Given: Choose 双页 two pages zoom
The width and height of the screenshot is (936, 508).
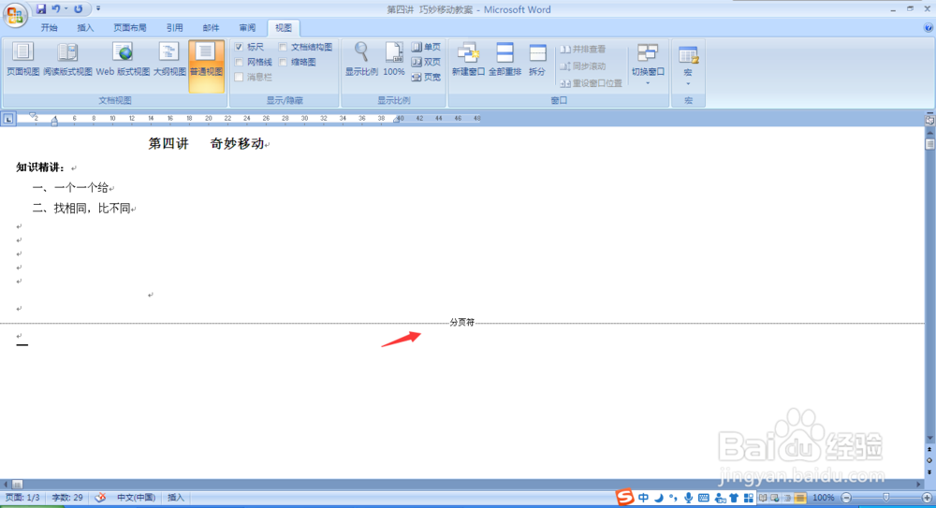Looking at the screenshot, I should tap(426, 62).
